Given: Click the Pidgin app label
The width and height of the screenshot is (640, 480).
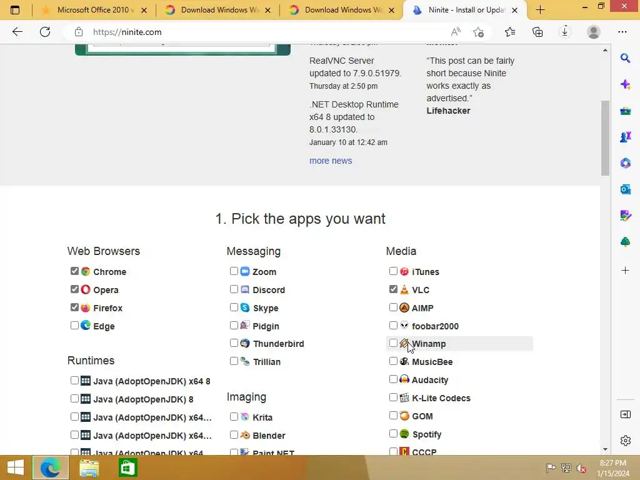Looking at the screenshot, I should pos(266,326).
